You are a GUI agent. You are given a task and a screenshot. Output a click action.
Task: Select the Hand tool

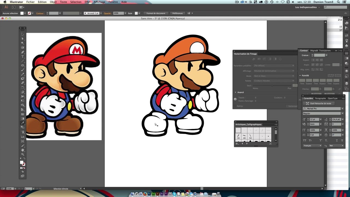click(x=23, y=150)
